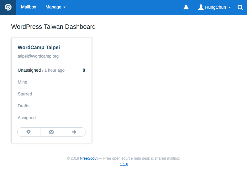This screenshot has width=247, height=169.
Task: Open mailbox with arrow button
Action: point(74,132)
